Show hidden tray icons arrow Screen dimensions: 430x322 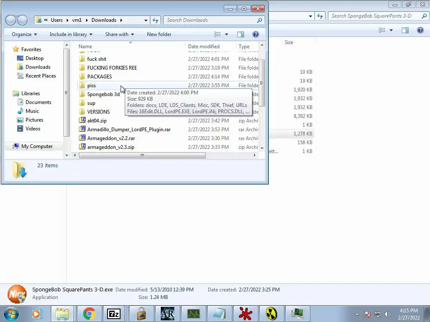tap(357, 314)
